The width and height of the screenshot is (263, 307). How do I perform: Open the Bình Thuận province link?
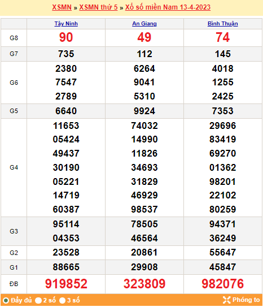tap(223, 24)
